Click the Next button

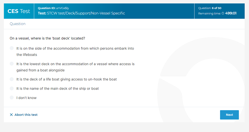click(x=229, y=115)
